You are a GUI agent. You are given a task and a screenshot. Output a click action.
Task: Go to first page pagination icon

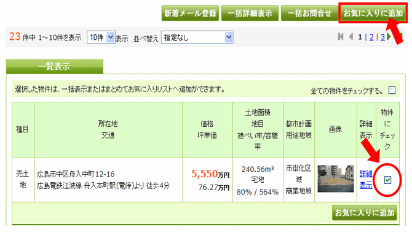pyautogui.click(x=341, y=37)
